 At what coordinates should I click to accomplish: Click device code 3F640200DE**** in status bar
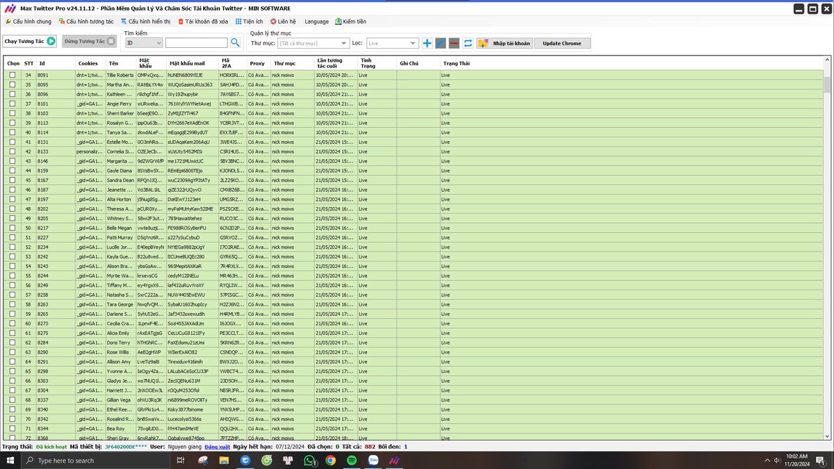[x=125, y=447]
